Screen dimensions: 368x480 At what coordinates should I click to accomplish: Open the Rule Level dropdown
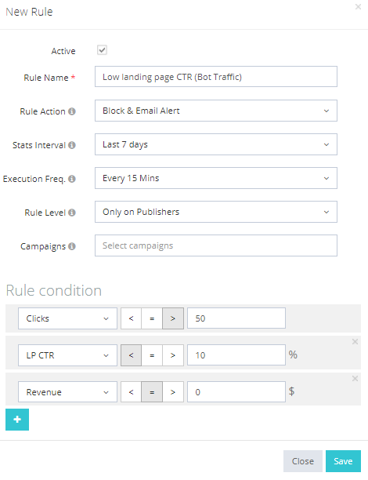point(216,212)
